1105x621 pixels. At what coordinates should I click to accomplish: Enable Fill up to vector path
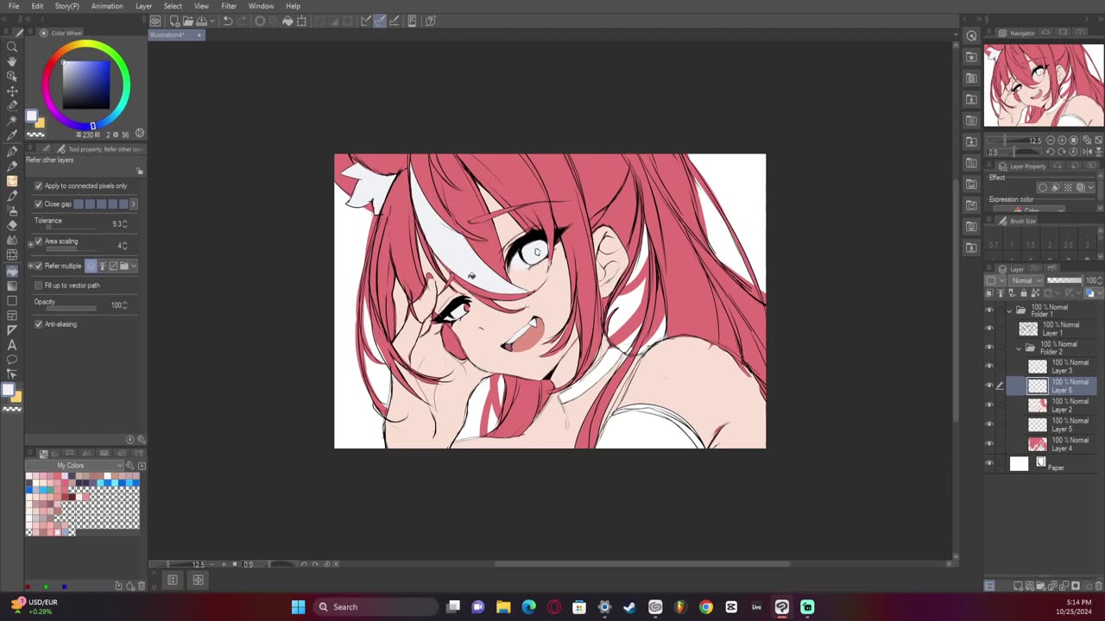tap(38, 285)
